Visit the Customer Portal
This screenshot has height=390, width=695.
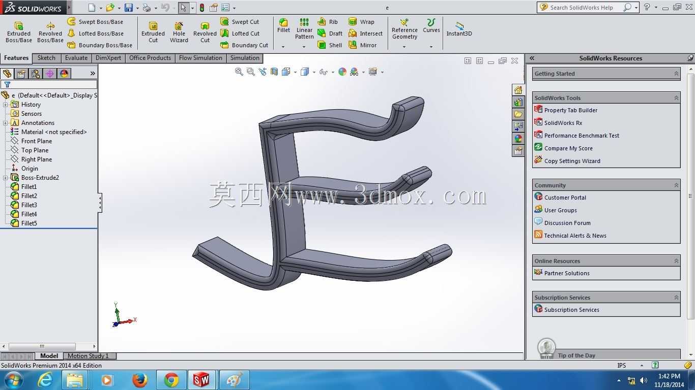point(560,198)
